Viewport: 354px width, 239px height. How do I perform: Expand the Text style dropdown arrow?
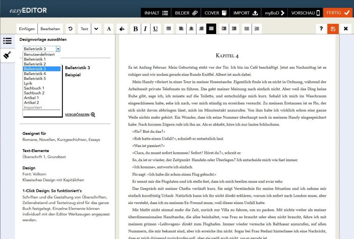(x=96, y=29)
